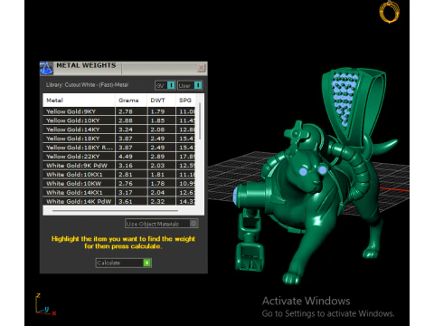434x326 pixels.
Task: Click the horizontal scrollbar below the metals table
Action: [115, 211]
